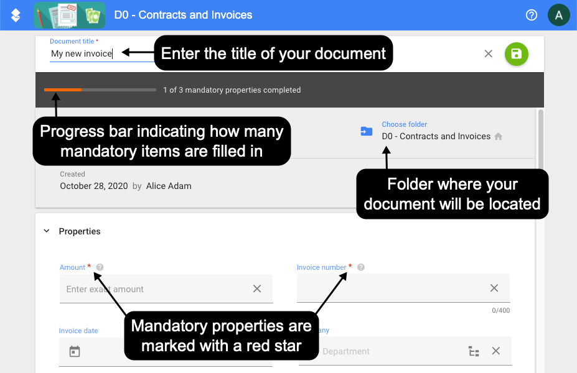Clear the document title with the X

488,54
